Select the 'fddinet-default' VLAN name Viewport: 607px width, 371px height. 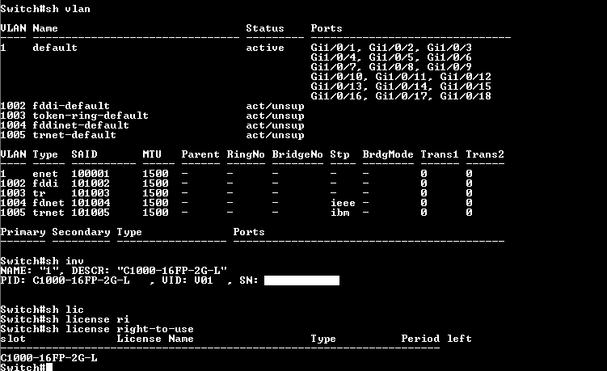81,125
